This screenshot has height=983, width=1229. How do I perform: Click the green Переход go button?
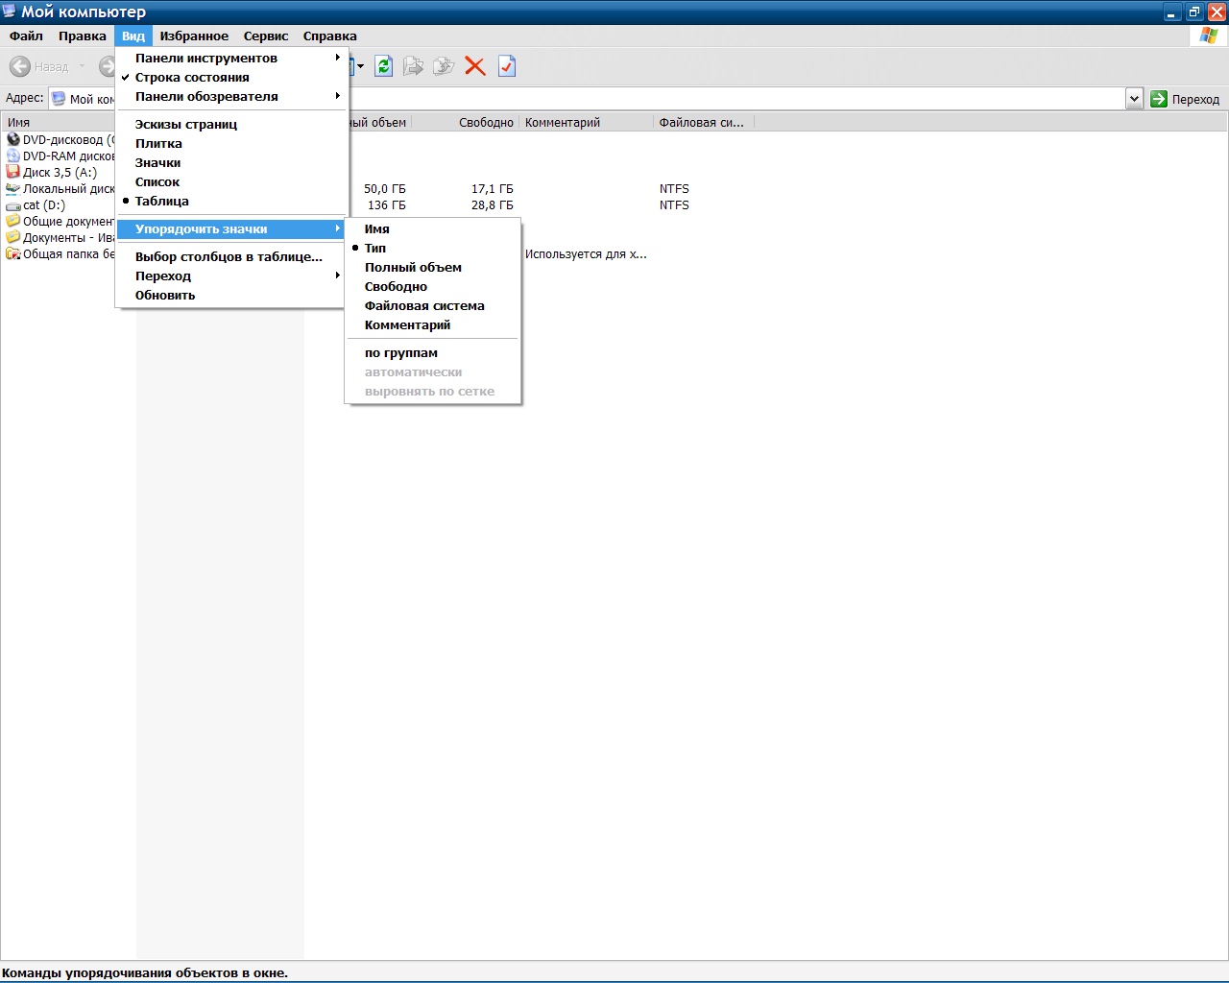[x=1185, y=98]
